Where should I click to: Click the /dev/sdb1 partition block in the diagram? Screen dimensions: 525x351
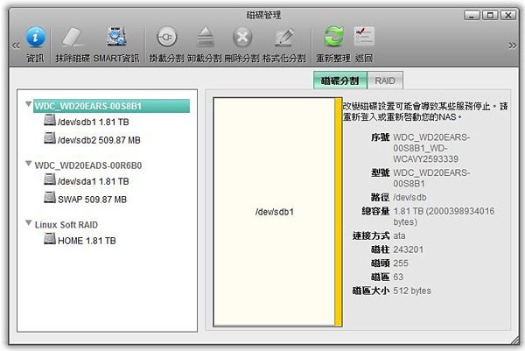(x=273, y=212)
